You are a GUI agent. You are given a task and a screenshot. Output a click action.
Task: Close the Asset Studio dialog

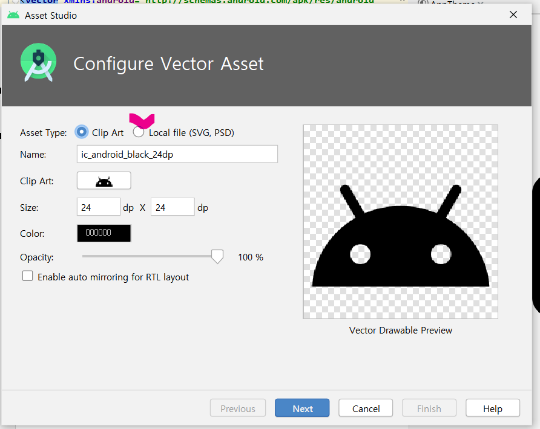[513, 15]
